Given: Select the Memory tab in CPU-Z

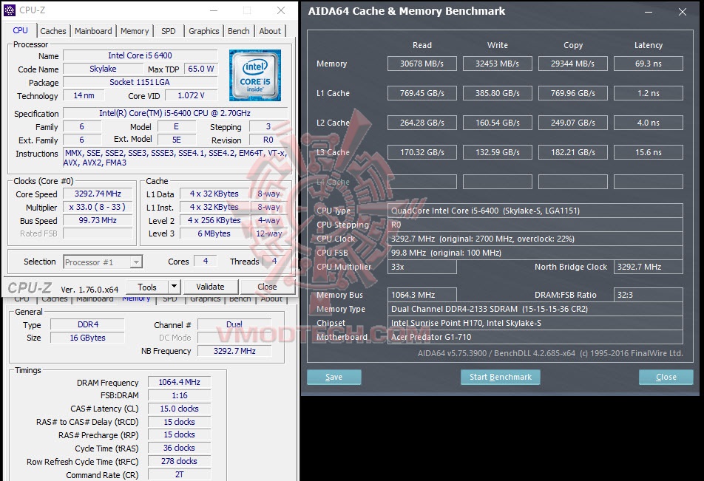Looking at the screenshot, I should click(135, 31).
